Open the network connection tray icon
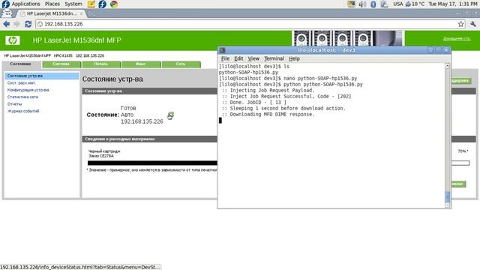 (x=384, y=4)
